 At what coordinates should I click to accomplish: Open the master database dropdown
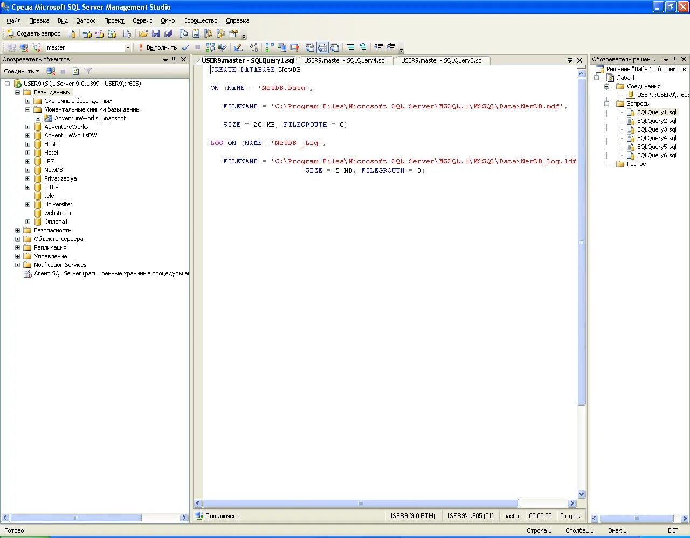point(128,47)
